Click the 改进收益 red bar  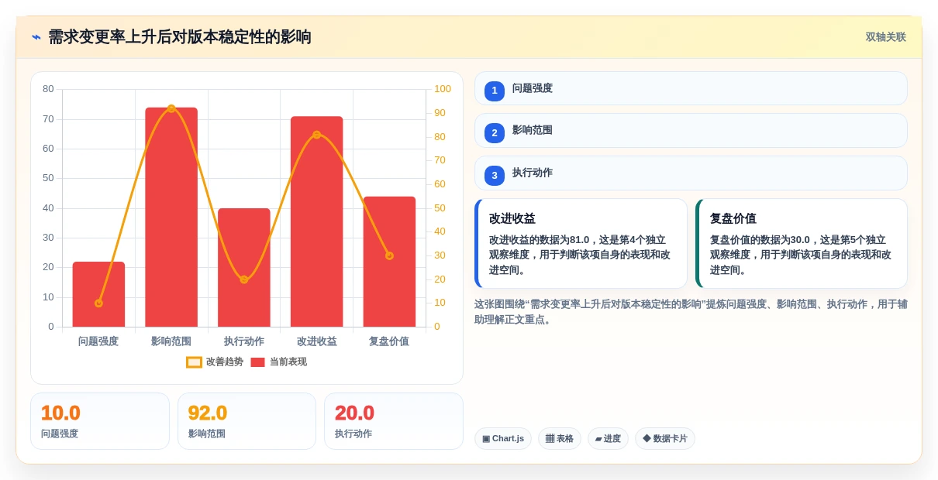coord(316,221)
